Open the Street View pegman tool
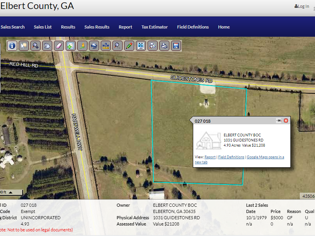The width and height of the screenshot is (315, 238). coord(82,46)
